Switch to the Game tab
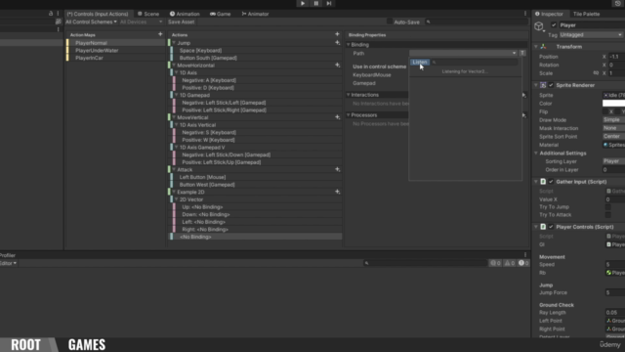 coord(221,14)
